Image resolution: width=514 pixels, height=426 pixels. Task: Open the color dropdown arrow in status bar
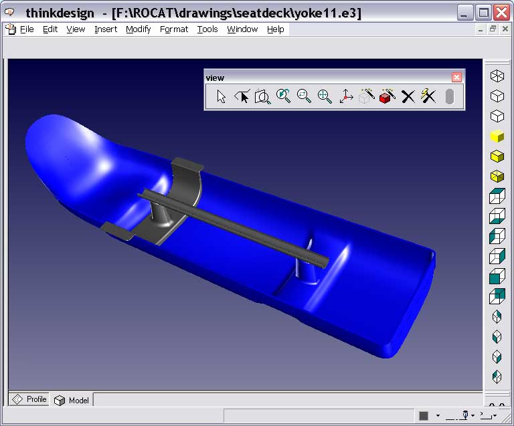[438, 416]
